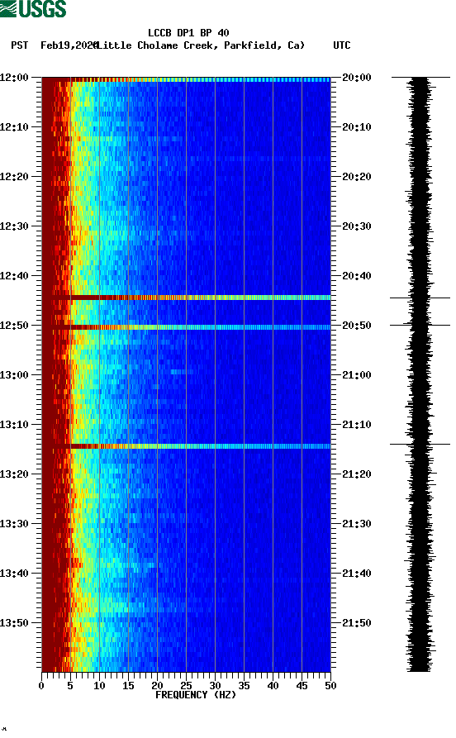456x738 pixels.
Task: Click the 21:40 UTC time label
Action: coord(357,573)
